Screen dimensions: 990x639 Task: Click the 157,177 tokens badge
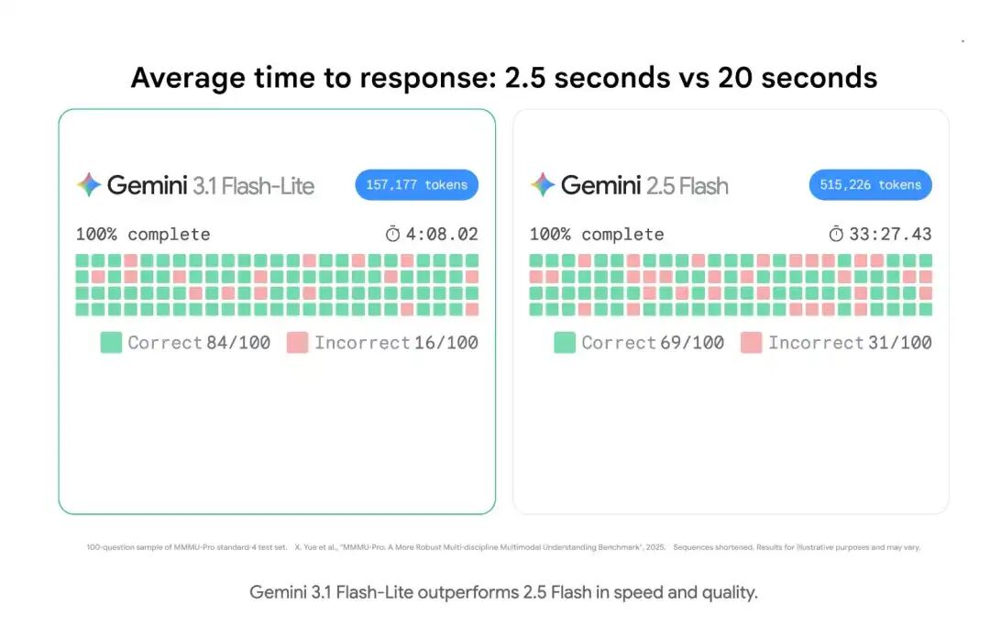tap(417, 185)
